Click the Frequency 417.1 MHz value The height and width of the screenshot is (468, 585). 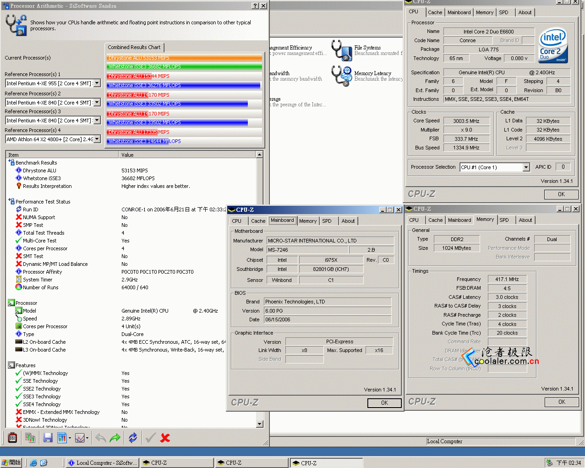coord(507,279)
